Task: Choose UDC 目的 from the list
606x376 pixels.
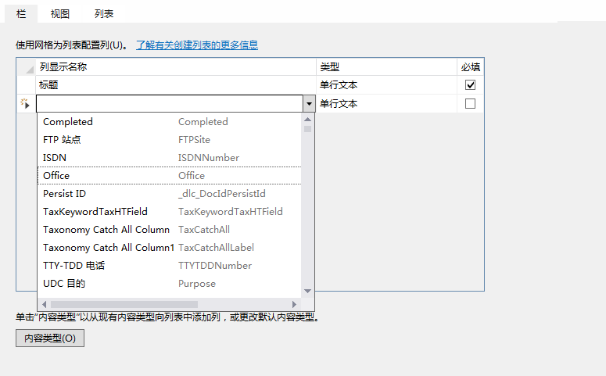Action: coord(169,284)
